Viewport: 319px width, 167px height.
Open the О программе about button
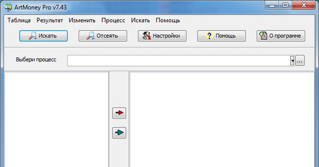point(281,36)
